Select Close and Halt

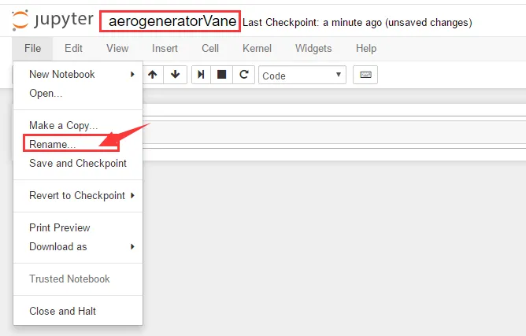coord(78,311)
